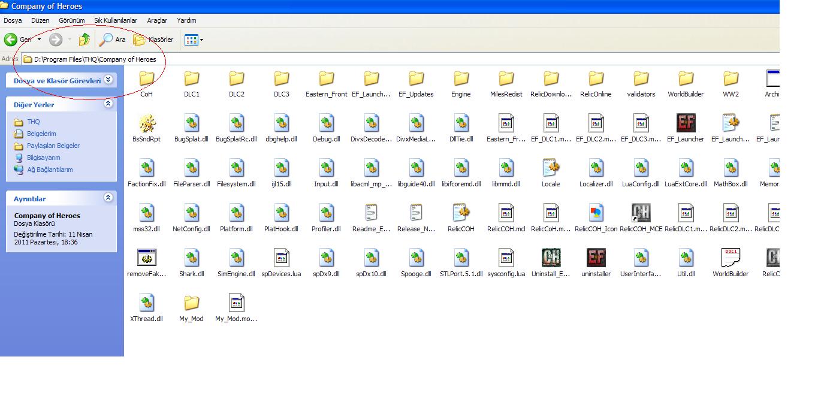815x414 pixels.
Task: Select the WW2 folder
Action: [731, 84]
